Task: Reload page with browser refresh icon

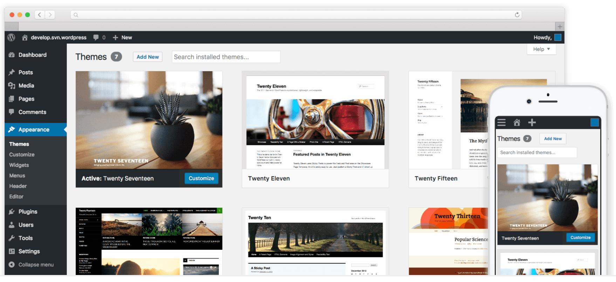Action: [517, 15]
